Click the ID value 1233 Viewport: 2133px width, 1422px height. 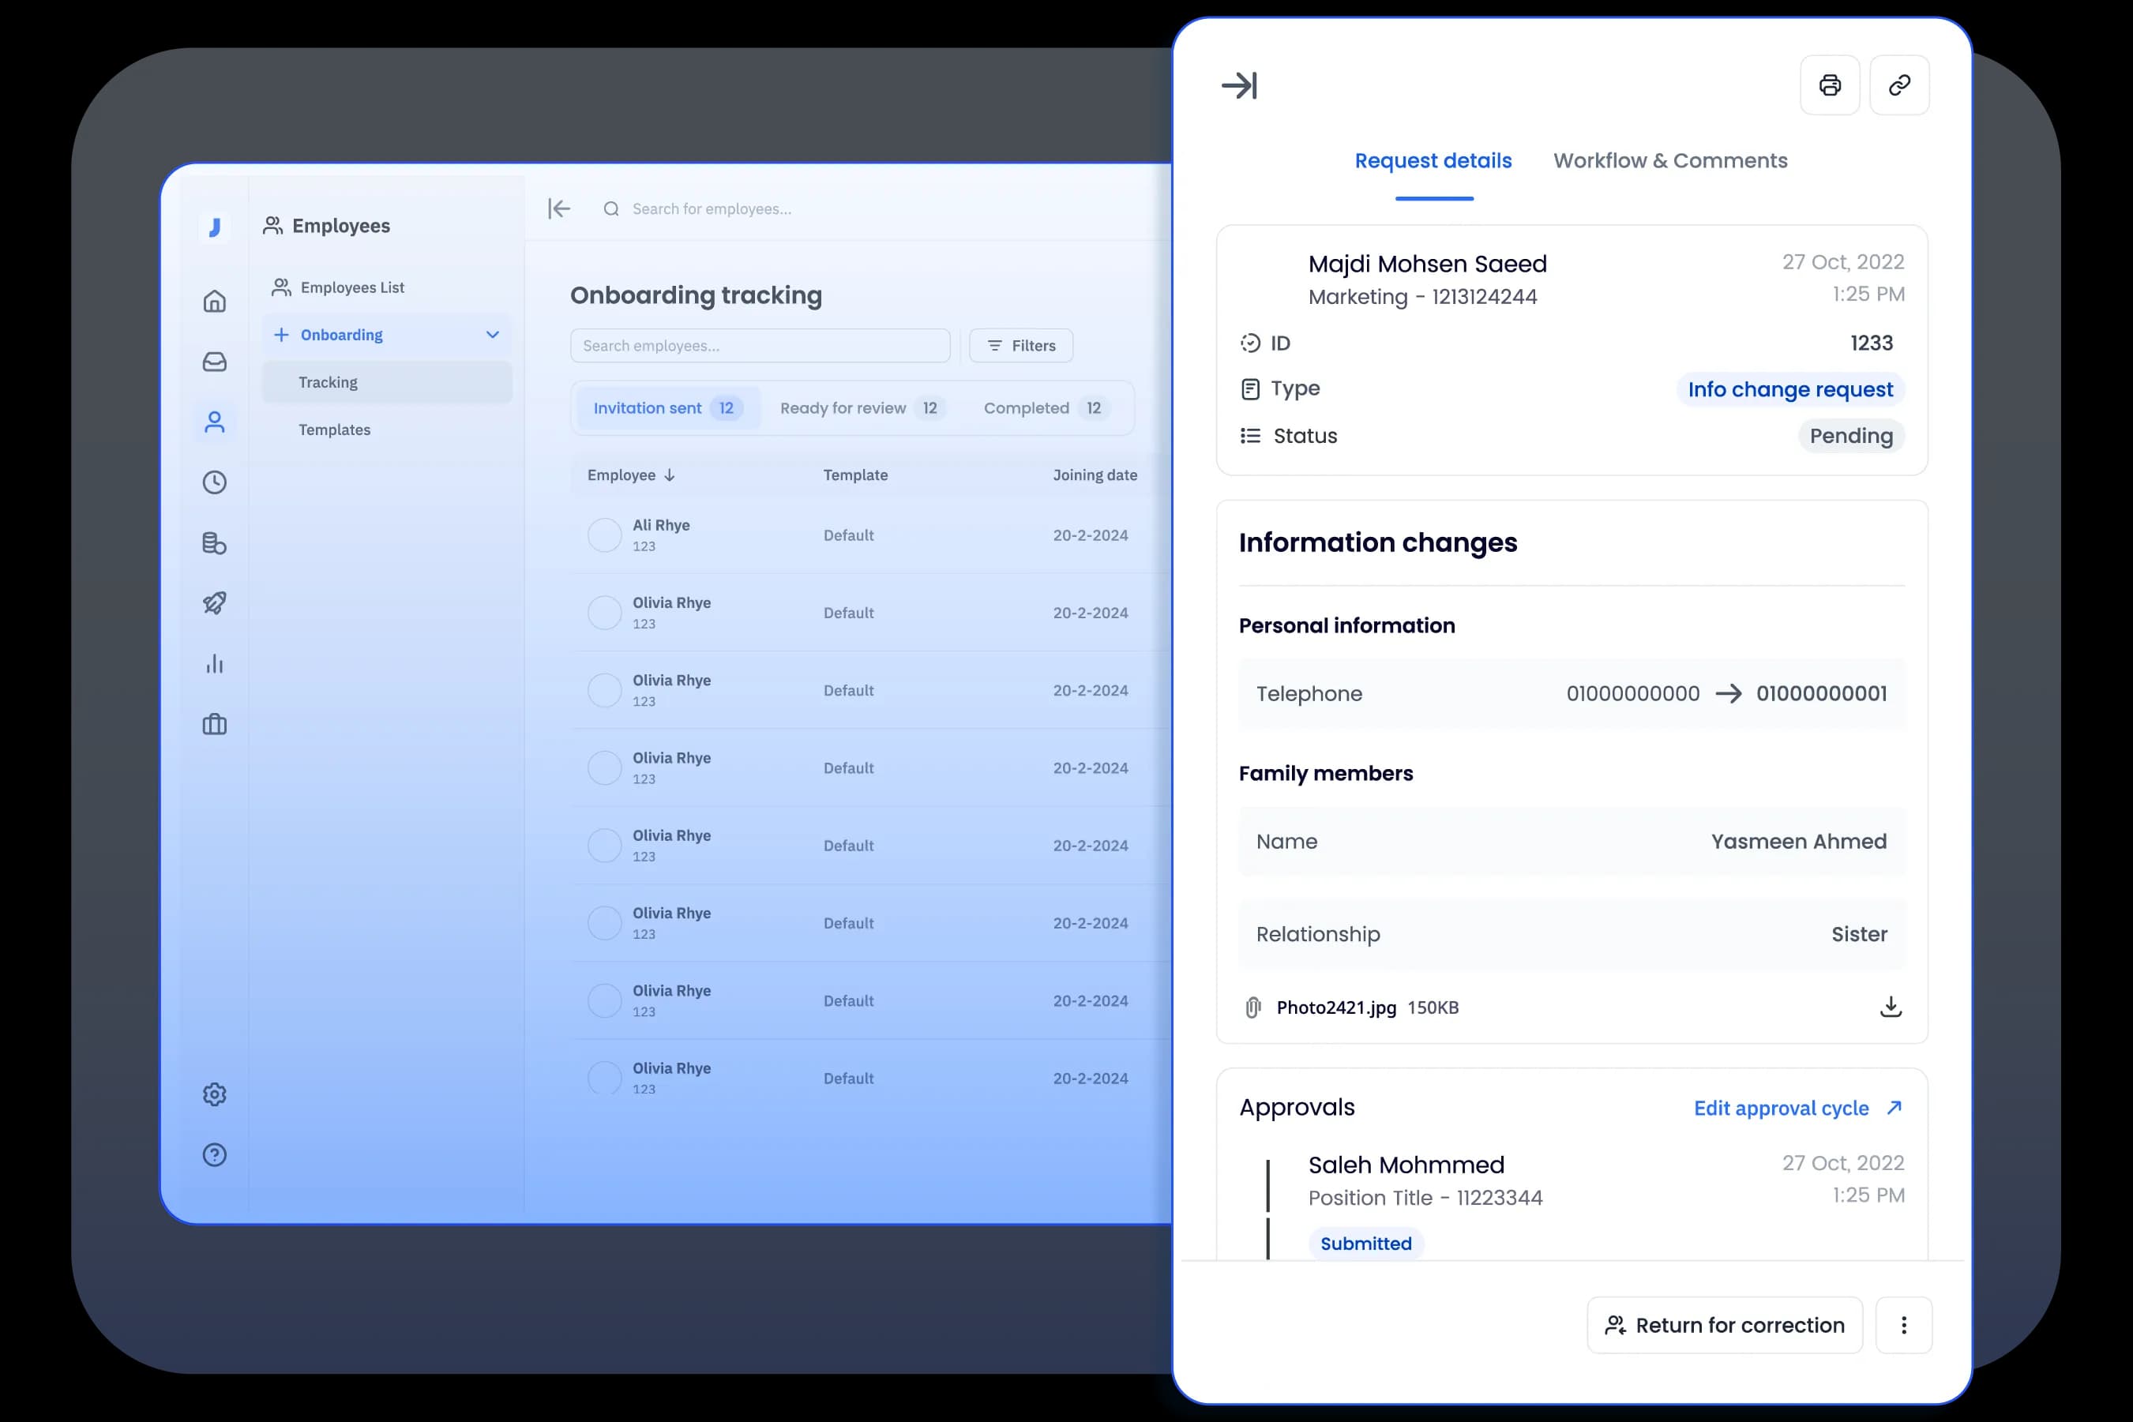click(x=1871, y=343)
